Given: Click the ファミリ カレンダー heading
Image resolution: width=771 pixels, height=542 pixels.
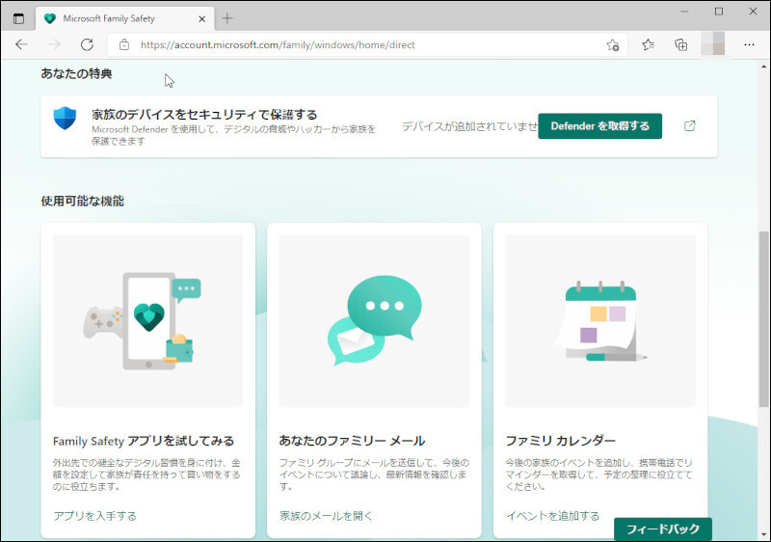Looking at the screenshot, I should pyautogui.click(x=561, y=441).
